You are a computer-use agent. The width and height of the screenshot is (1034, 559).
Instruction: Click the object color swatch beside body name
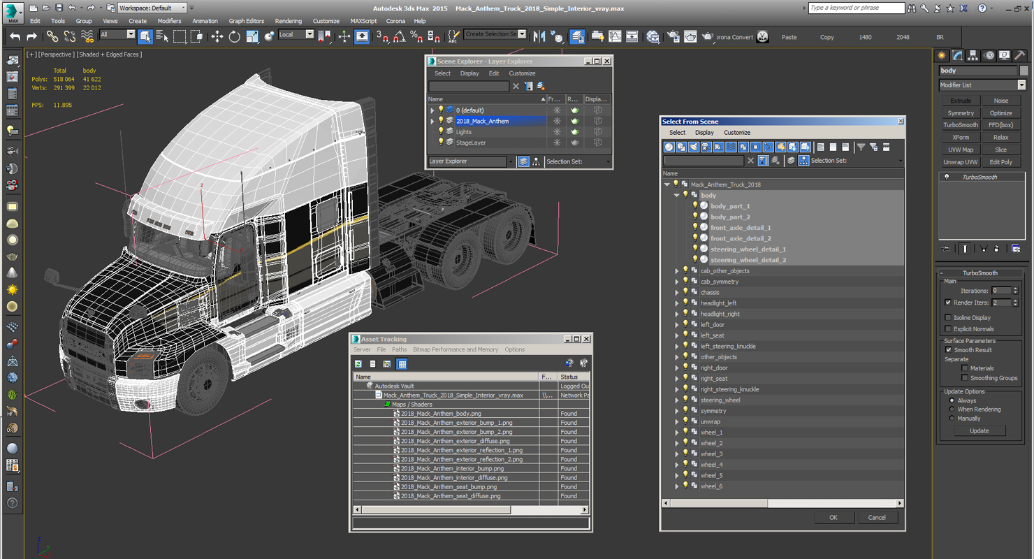click(x=1024, y=71)
